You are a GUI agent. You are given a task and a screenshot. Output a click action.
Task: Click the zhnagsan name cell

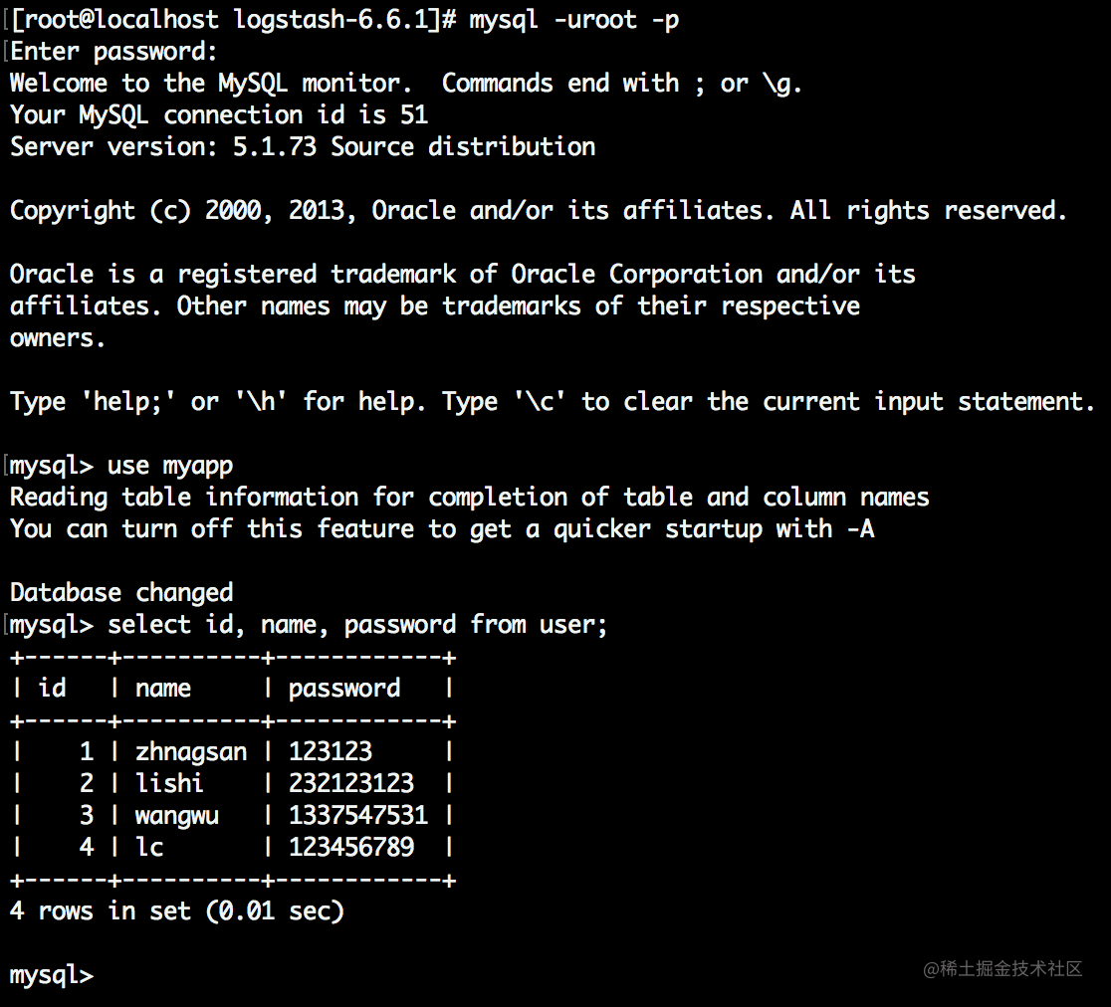coord(191,752)
